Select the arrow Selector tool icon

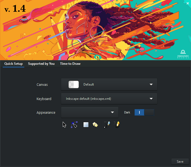tap(64, 125)
